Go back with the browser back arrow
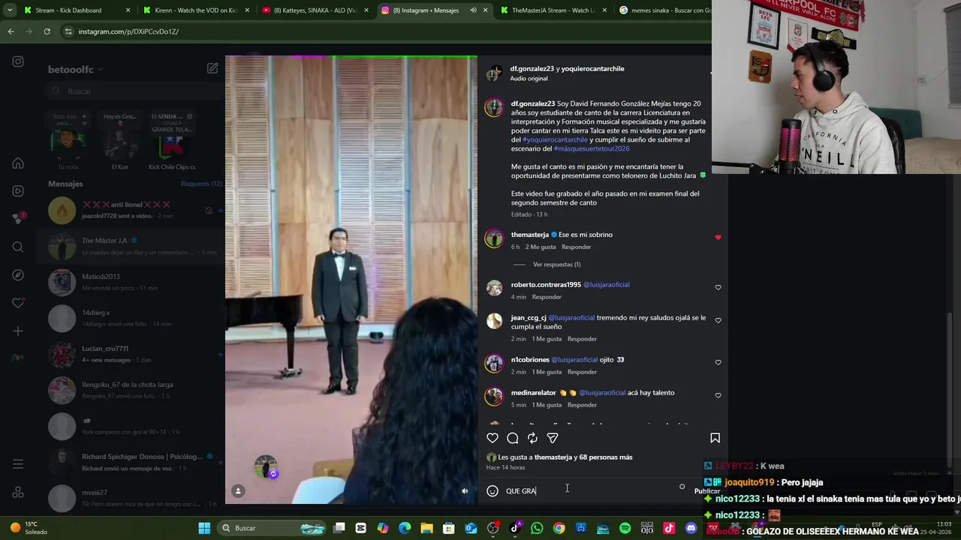This screenshot has height=540, width=961. coord(11,31)
